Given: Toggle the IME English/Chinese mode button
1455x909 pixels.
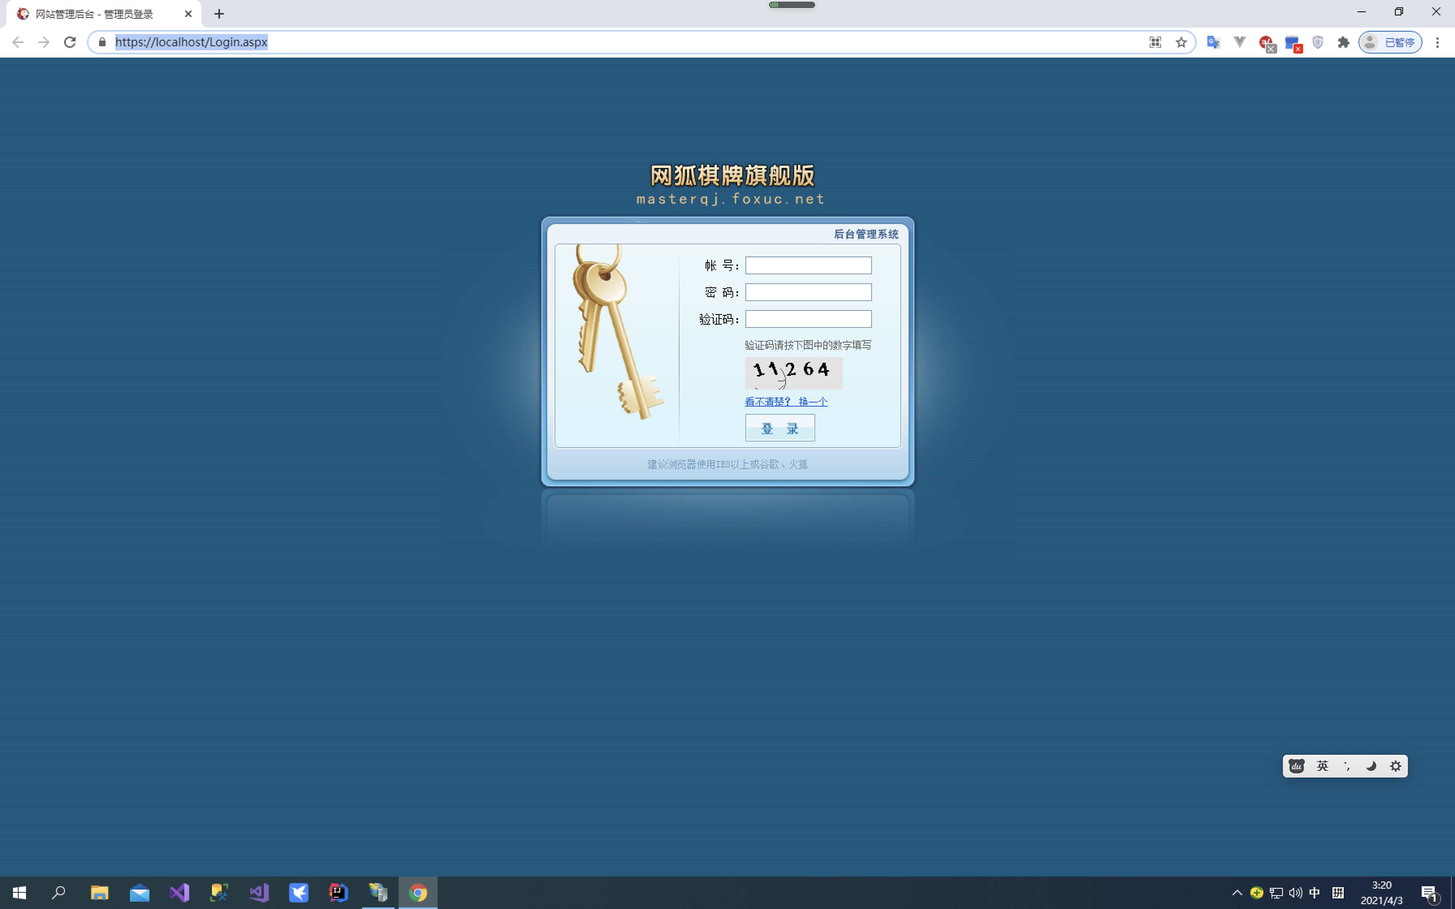Looking at the screenshot, I should [x=1322, y=766].
